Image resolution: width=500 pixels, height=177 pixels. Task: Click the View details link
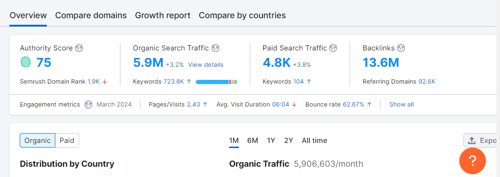point(206,65)
